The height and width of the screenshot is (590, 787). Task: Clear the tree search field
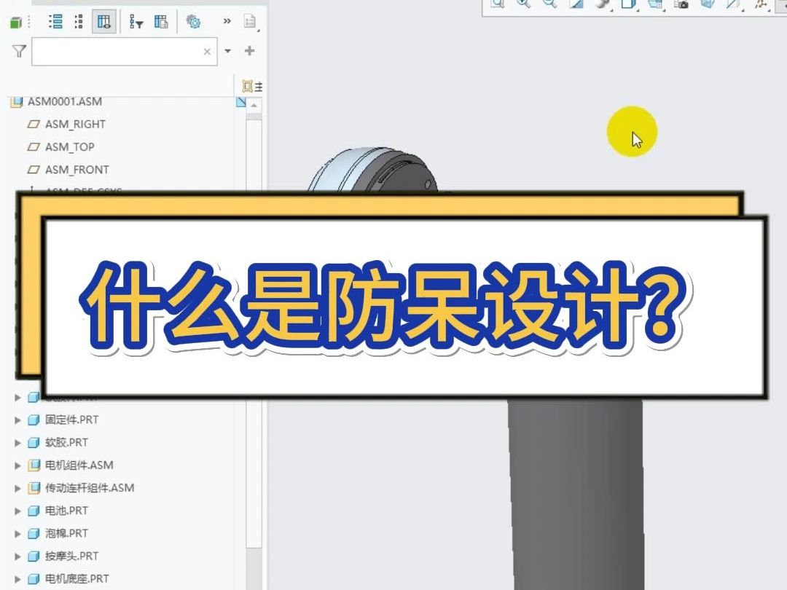(x=207, y=51)
